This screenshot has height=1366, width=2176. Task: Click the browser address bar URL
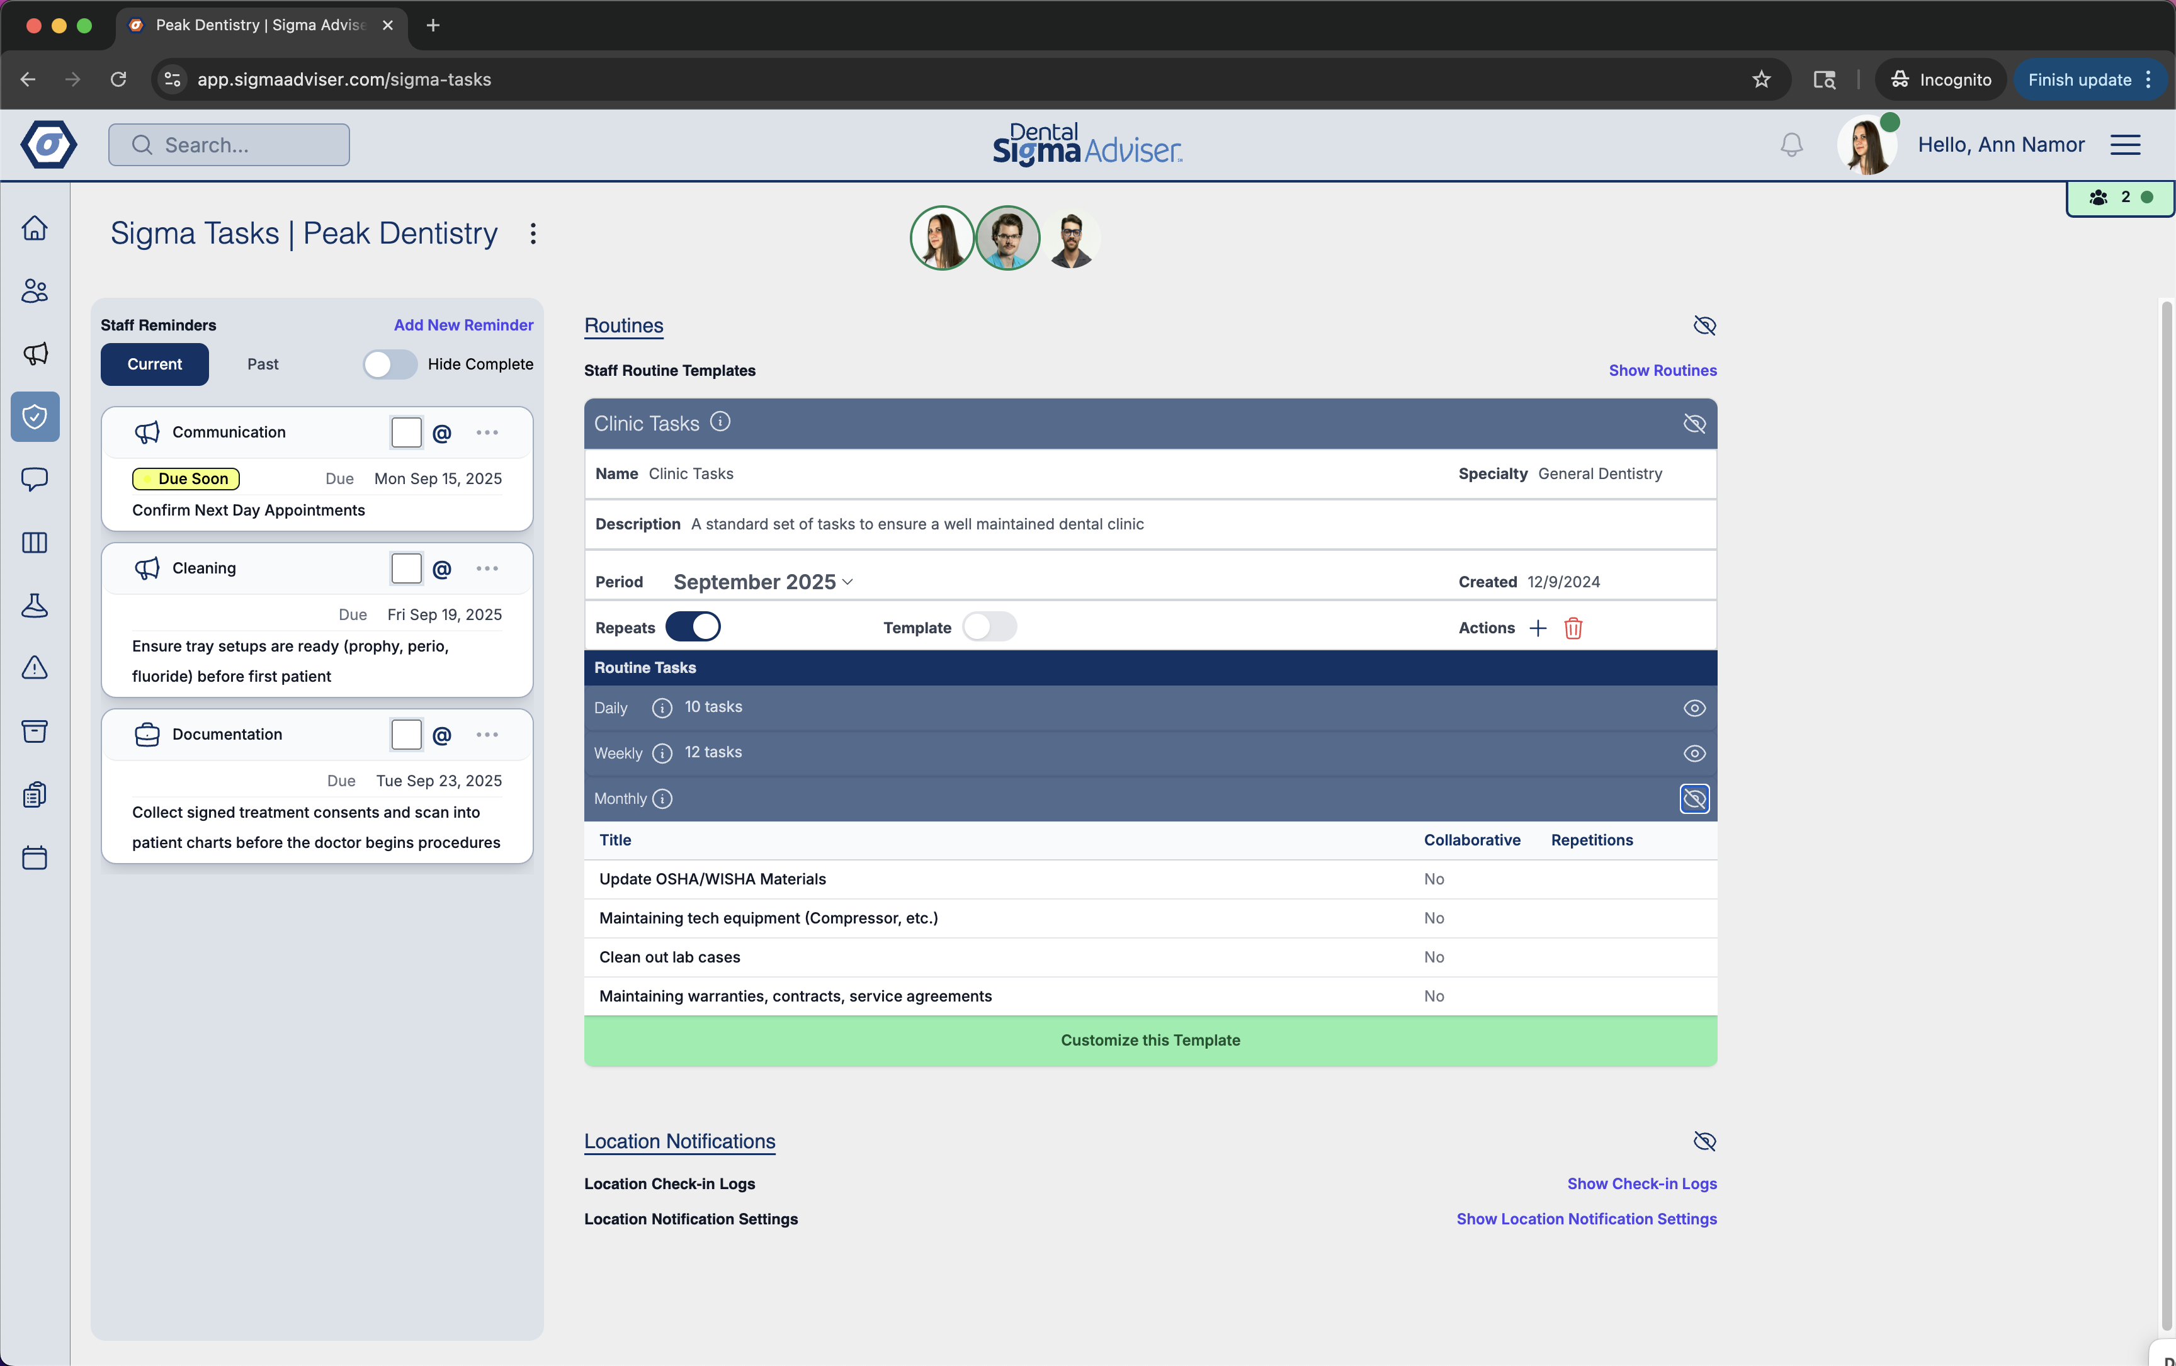[344, 79]
